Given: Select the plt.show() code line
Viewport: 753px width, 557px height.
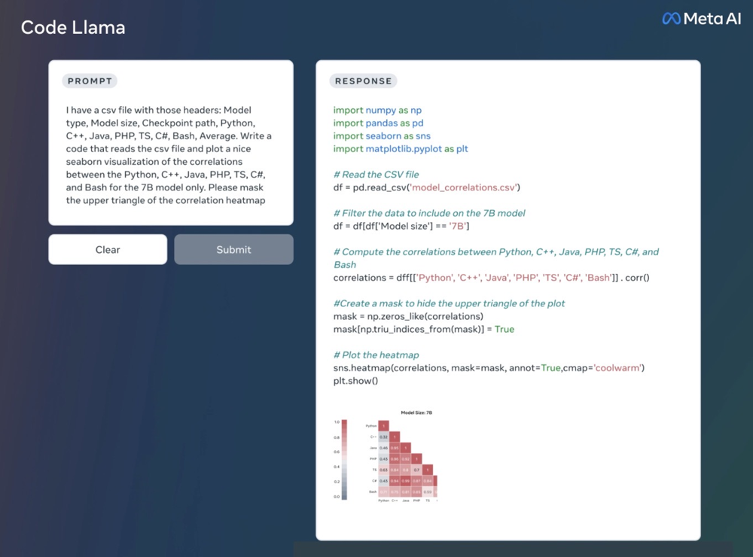Looking at the screenshot, I should coord(356,381).
